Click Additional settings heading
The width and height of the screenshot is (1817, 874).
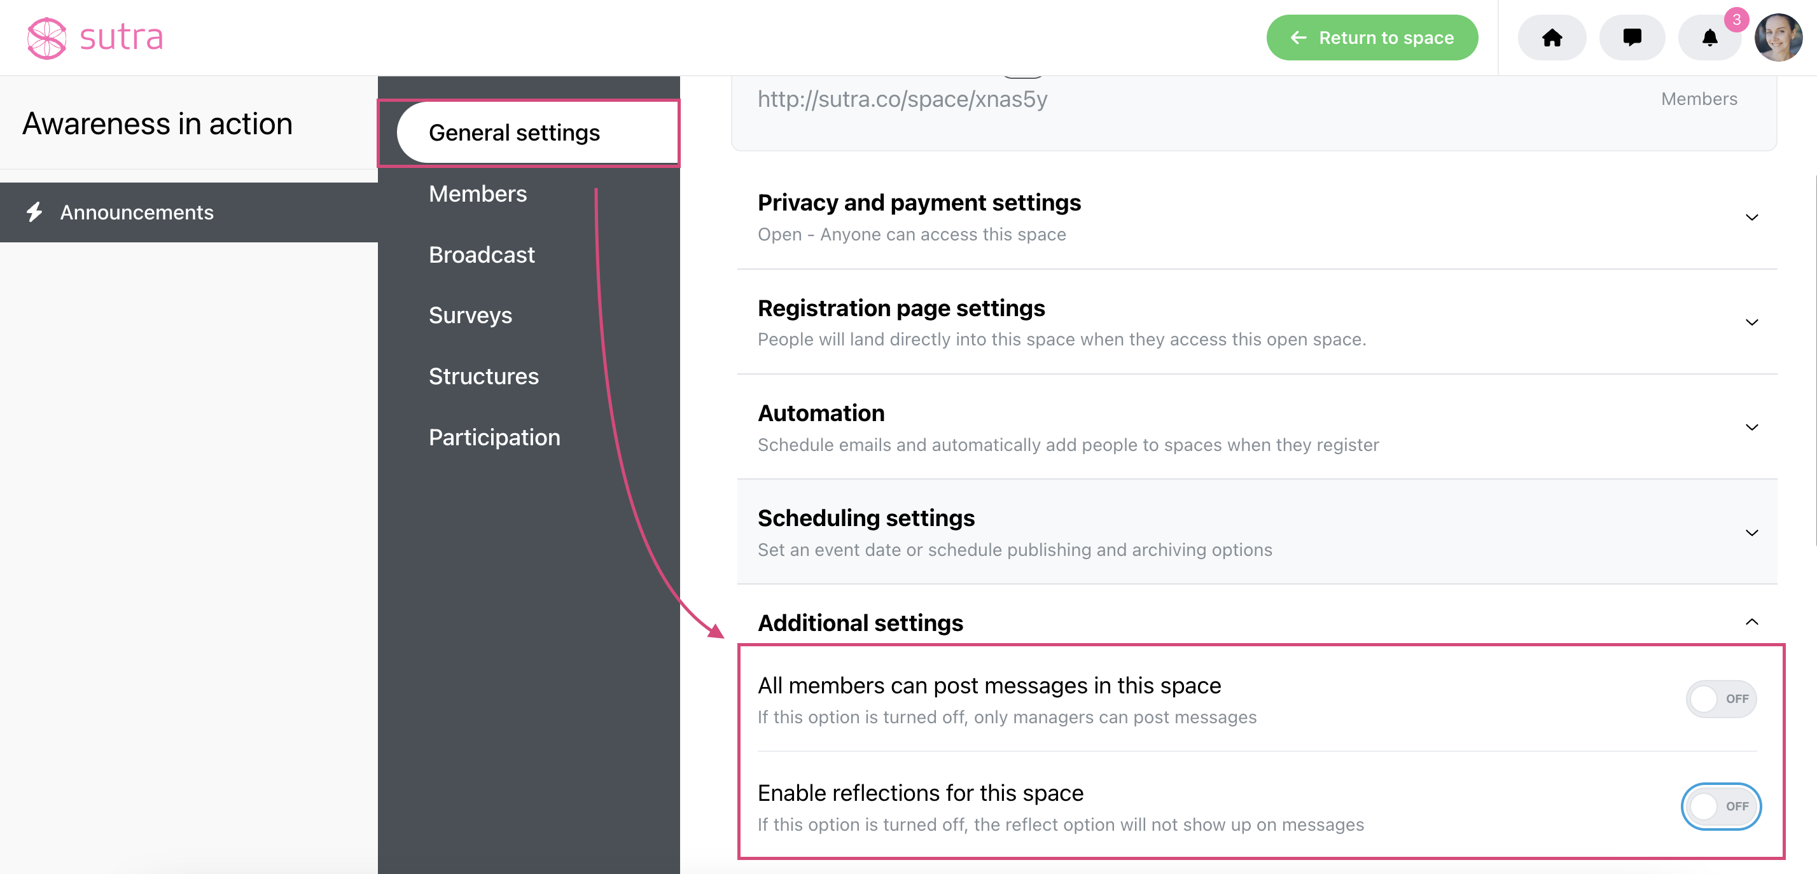coord(861,623)
